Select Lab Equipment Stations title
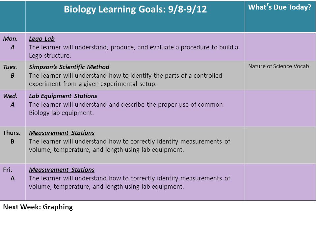 63,96
